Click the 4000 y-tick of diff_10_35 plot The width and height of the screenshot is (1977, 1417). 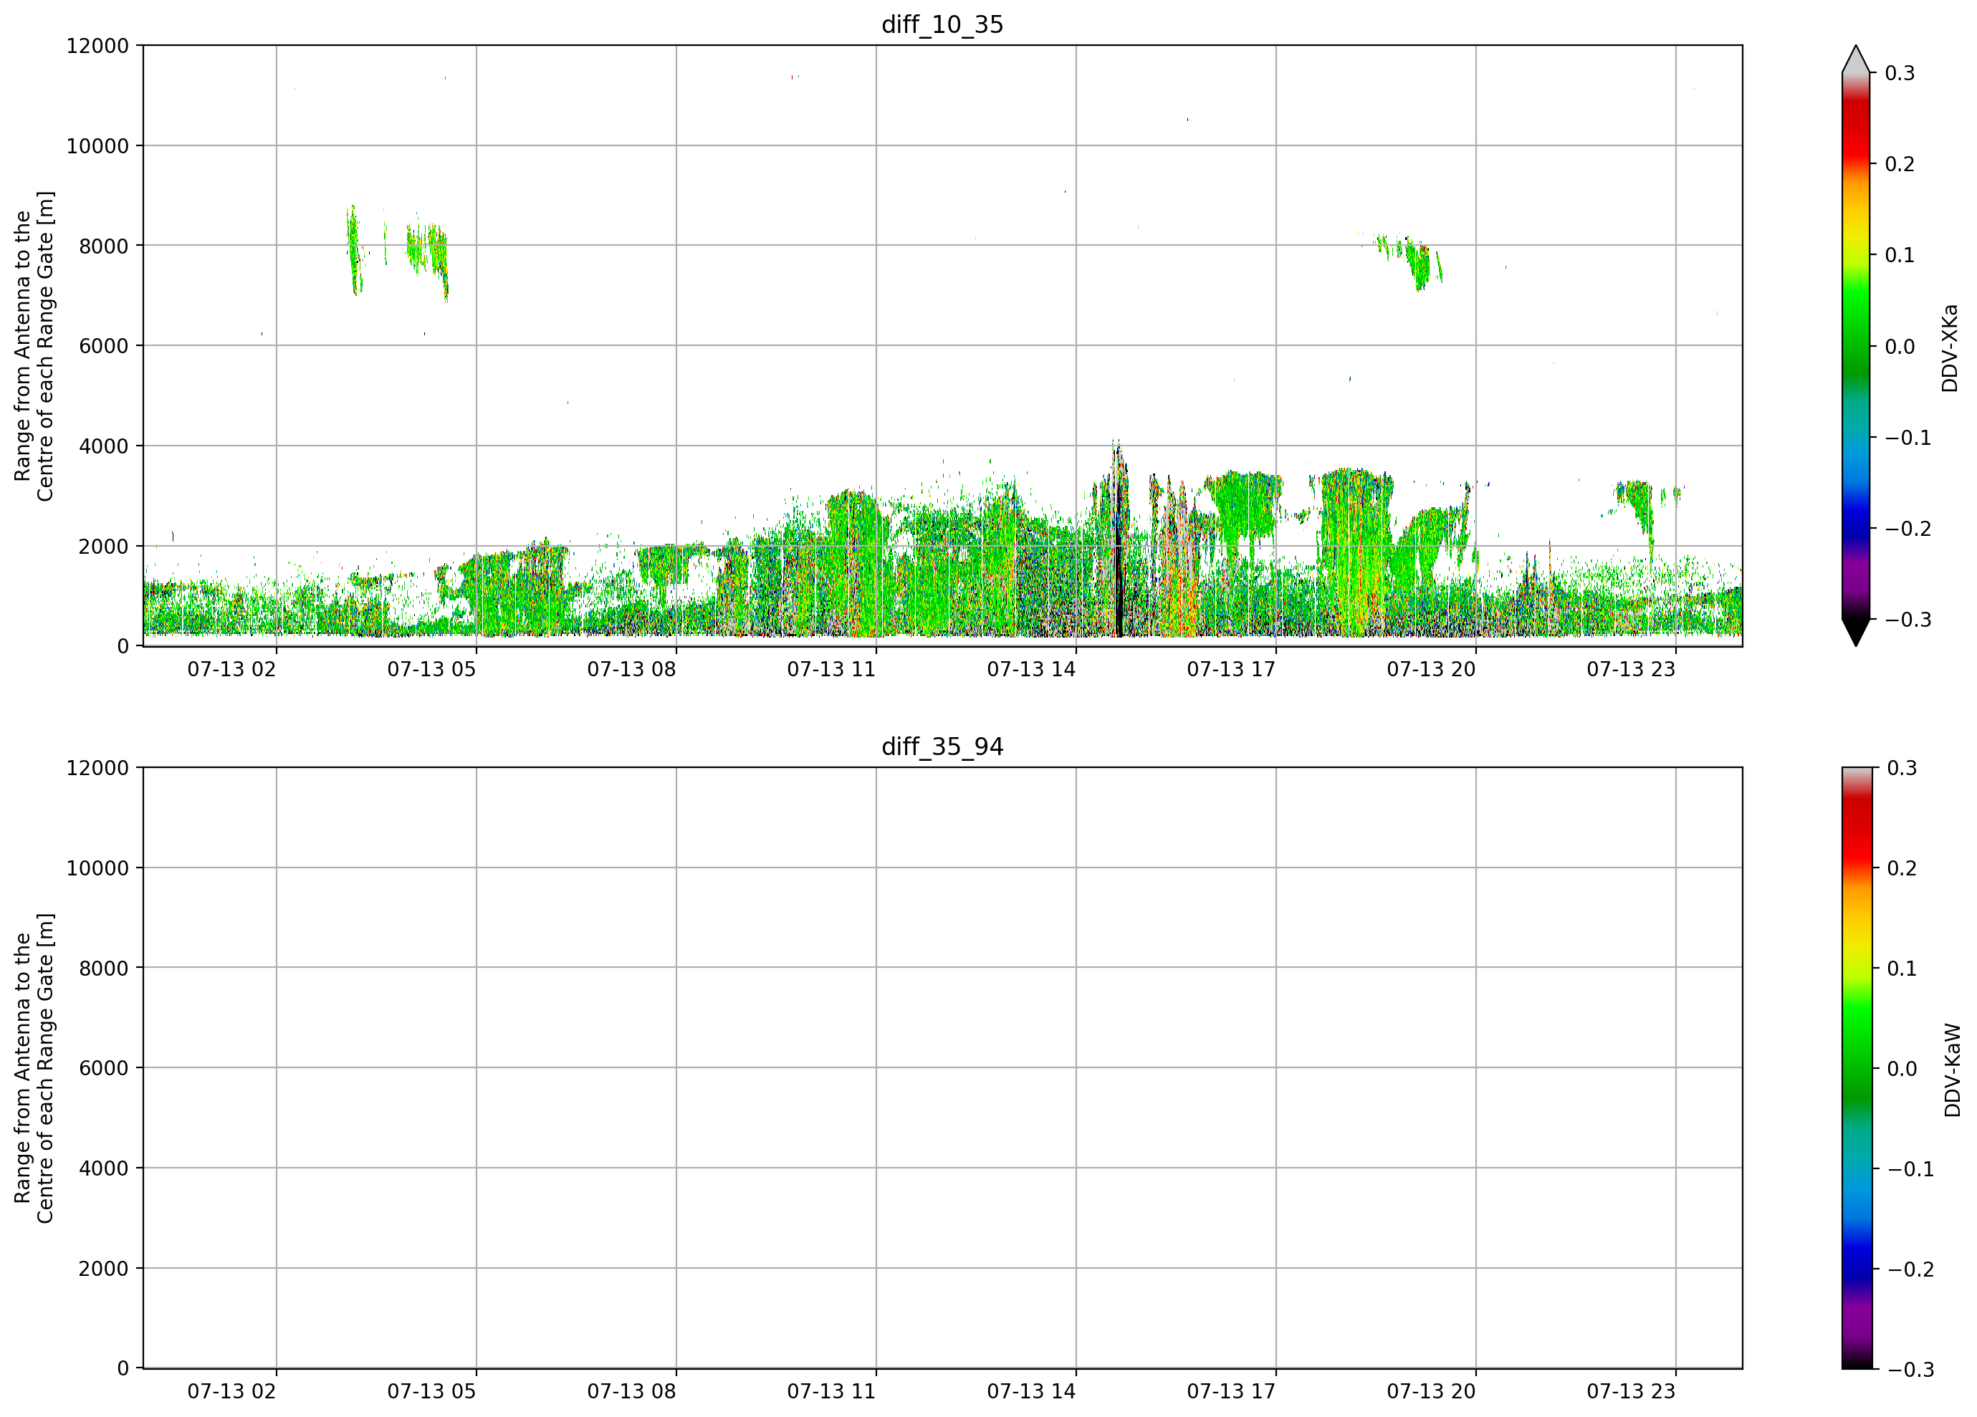click(x=104, y=446)
